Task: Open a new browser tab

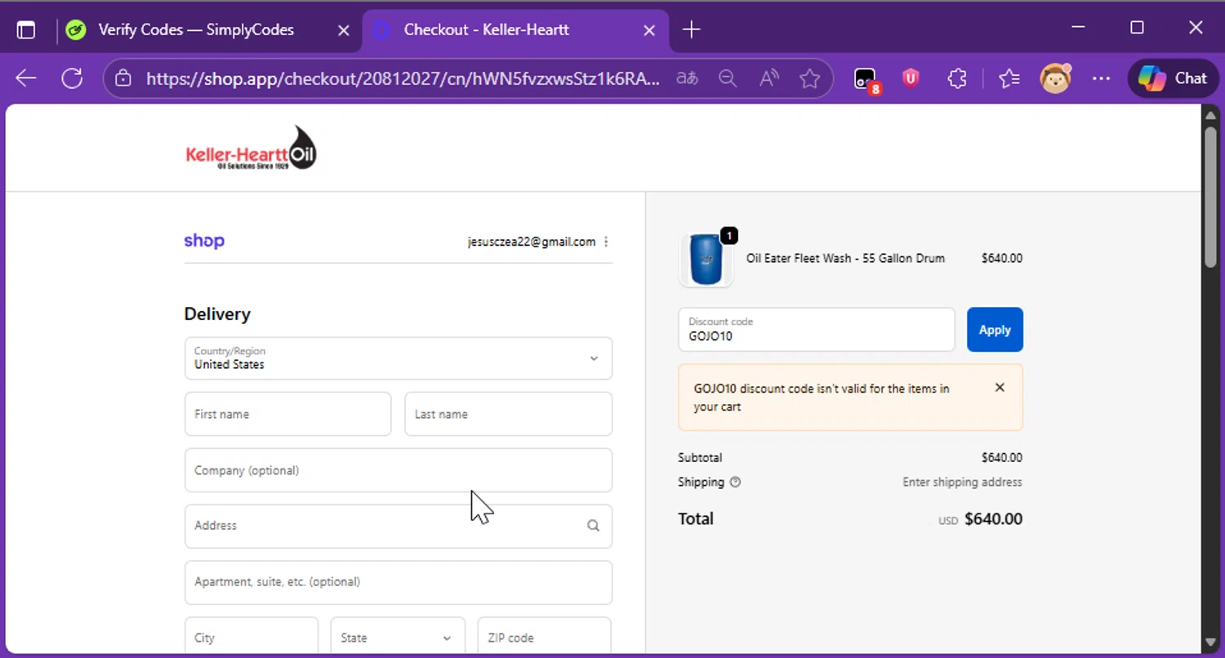Action: click(x=692, y=30)
